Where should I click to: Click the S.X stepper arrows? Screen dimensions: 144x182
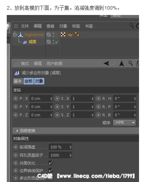tap(92, 98)
